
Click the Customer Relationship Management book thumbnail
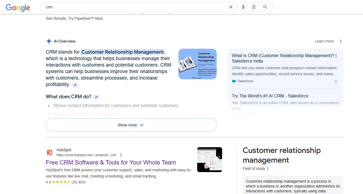point(197,64)
